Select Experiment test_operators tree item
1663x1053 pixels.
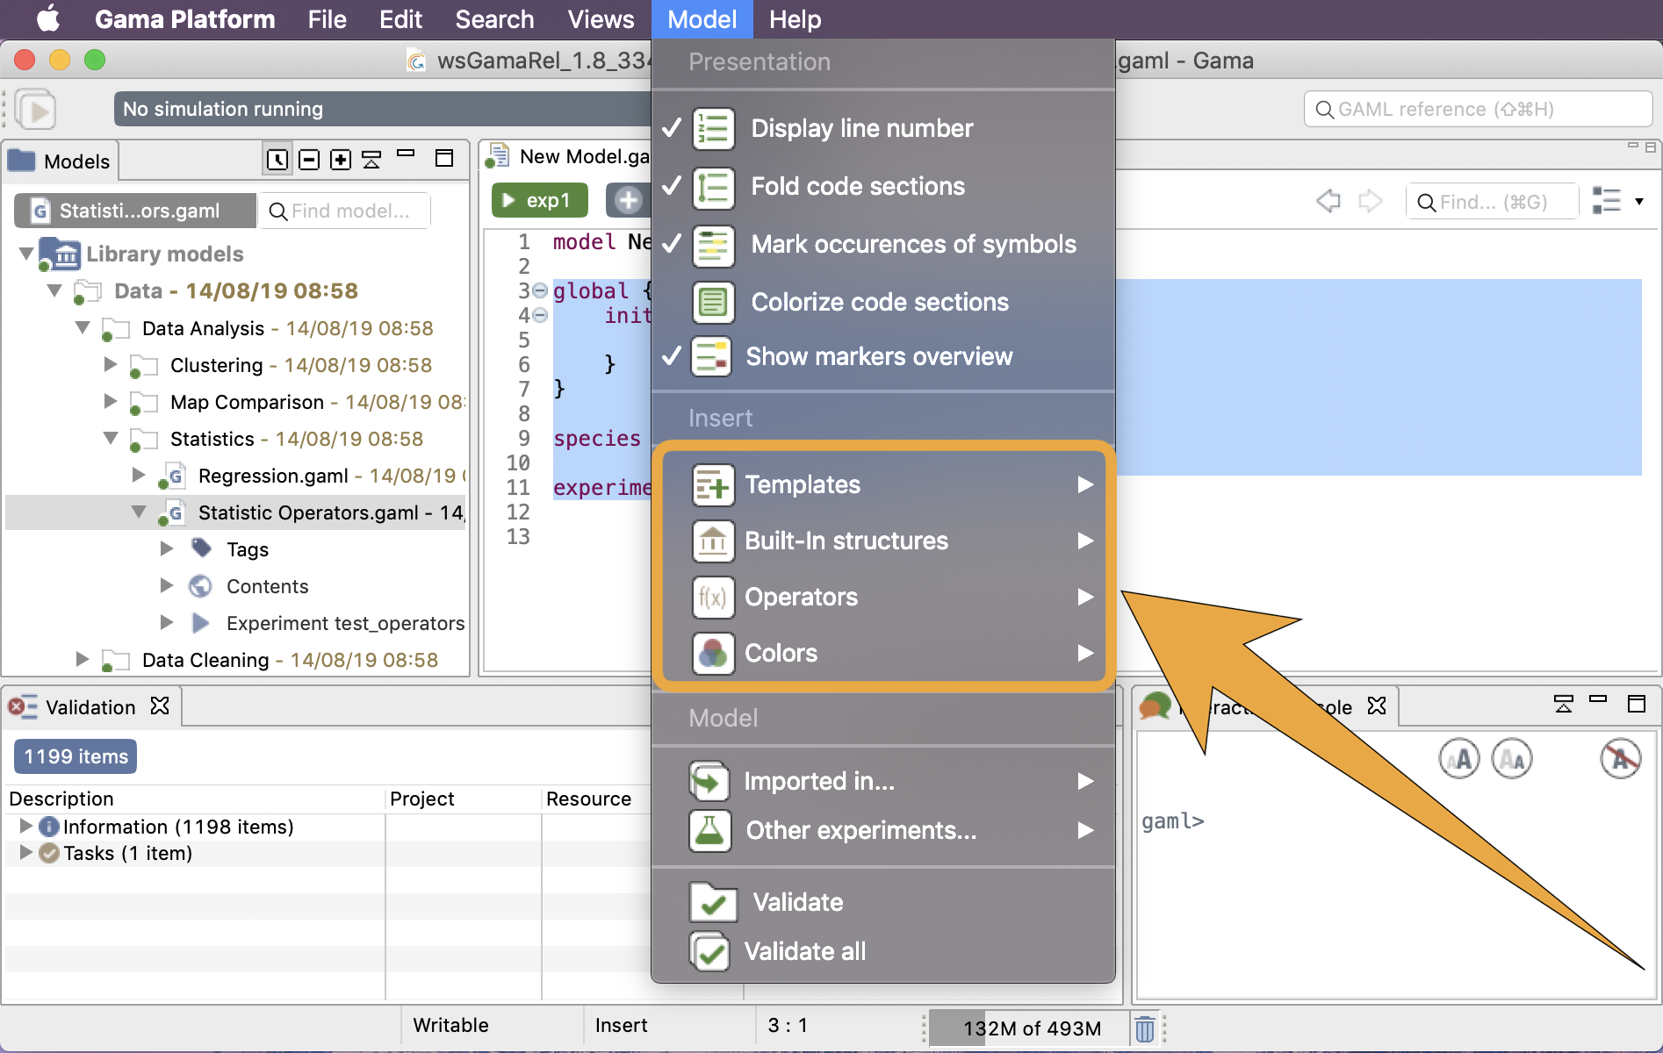[x=345, y=622]
